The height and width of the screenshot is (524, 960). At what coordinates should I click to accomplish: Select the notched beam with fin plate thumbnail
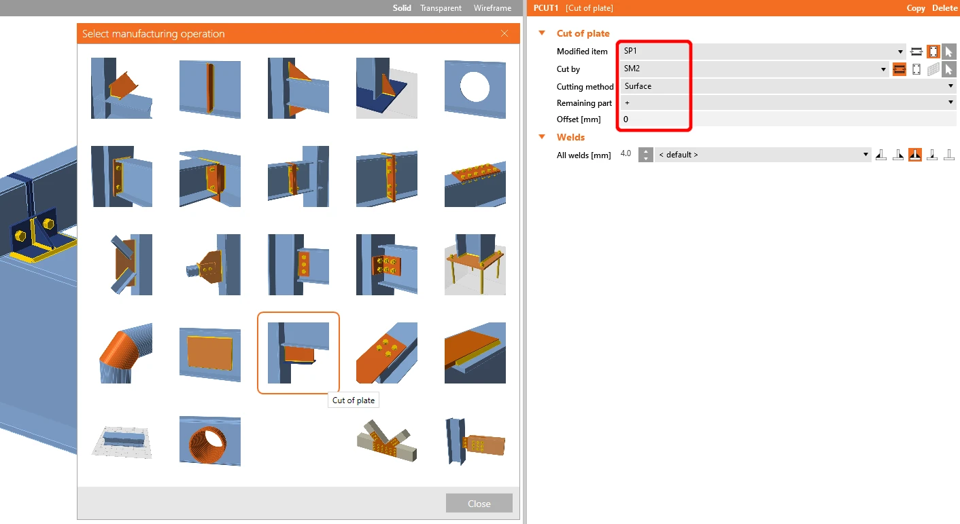point(210,176)
